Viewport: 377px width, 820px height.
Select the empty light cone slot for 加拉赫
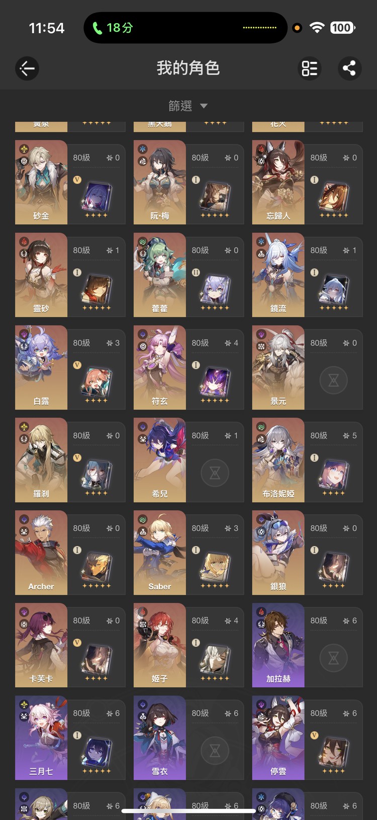(334, 658)
